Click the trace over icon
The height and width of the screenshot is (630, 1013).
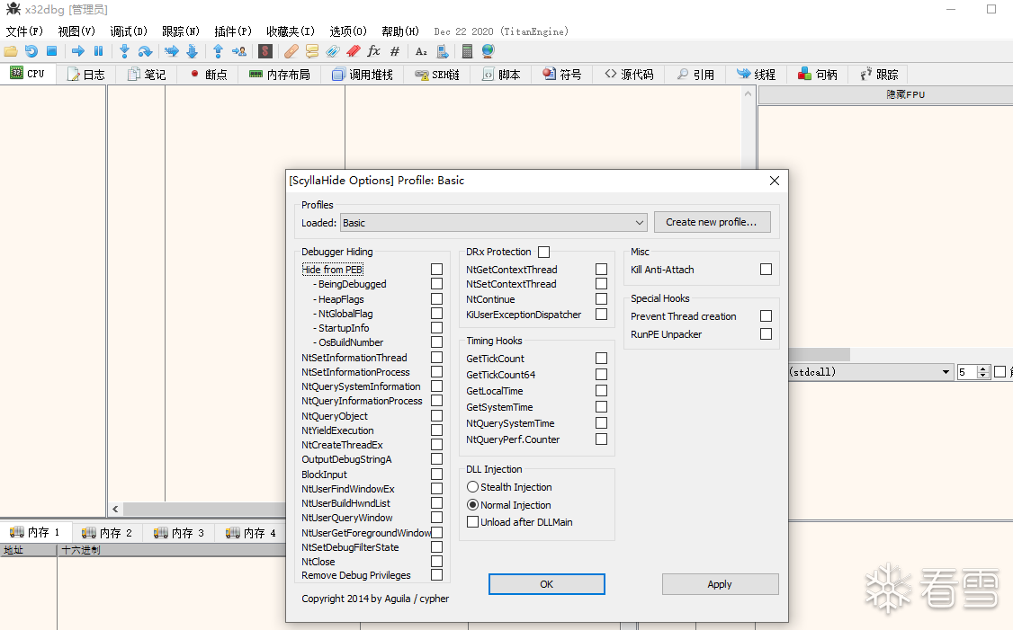[x=192, y=51]
